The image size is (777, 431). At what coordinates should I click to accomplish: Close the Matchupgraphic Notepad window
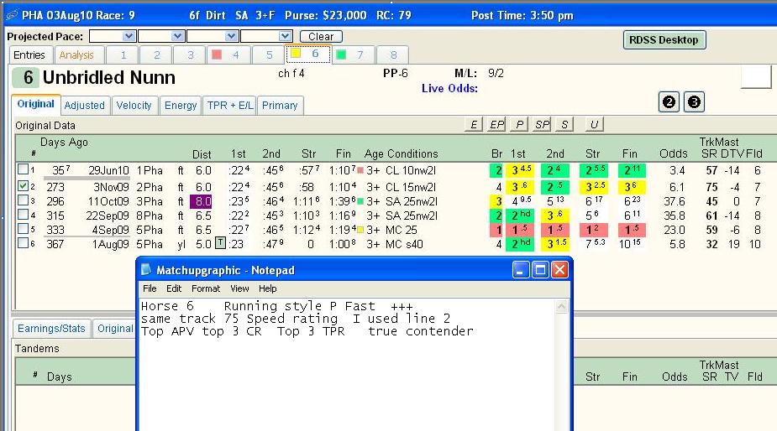pyautogui.click(x=559, y=270)
